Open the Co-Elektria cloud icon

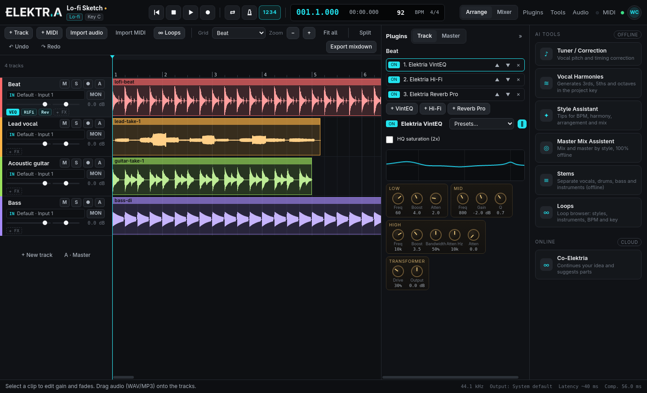(546, 265)
